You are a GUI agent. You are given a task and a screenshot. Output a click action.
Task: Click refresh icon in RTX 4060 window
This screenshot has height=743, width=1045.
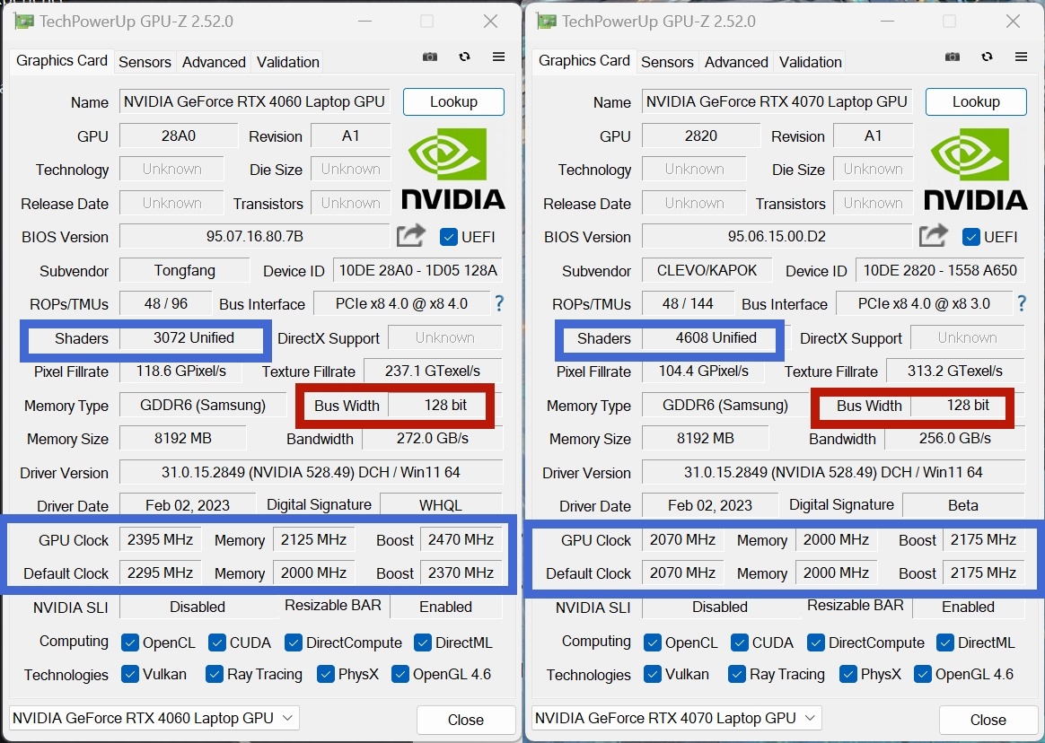(464, 57)
